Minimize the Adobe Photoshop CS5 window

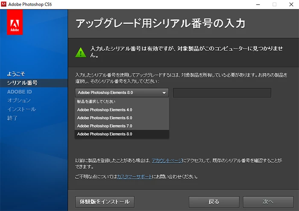[x=258, y=4]
